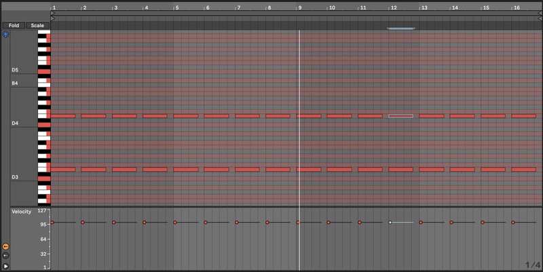Image resolution: width=543 pixels, height=272 pixels.
Task: Click the D5 piano key label
Action: point(15,70)
